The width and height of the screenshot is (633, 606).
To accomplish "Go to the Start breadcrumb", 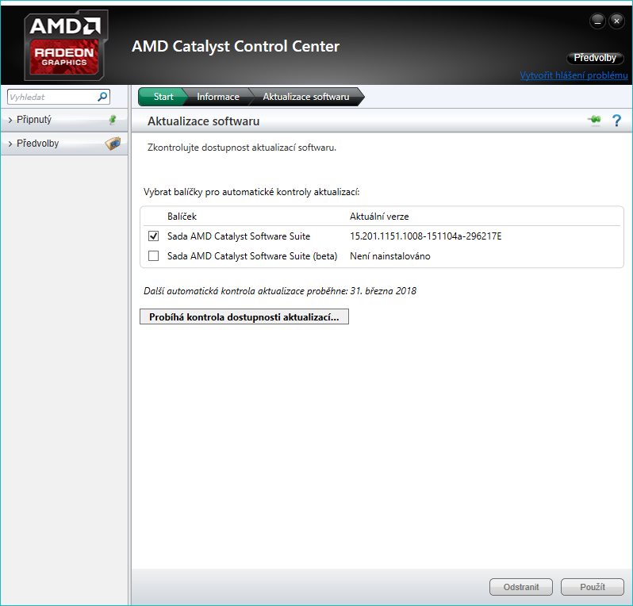I will (x=163, y=97).
